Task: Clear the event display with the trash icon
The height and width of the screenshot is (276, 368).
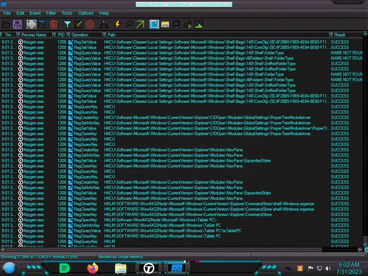Action: tap(54, 24)
